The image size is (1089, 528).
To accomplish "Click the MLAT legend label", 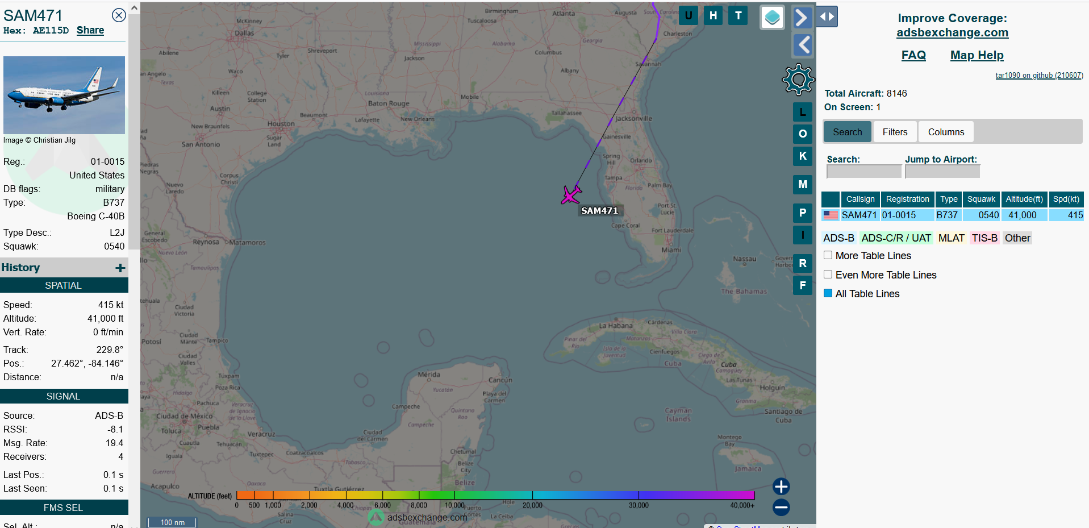I will tap(951, 238).
